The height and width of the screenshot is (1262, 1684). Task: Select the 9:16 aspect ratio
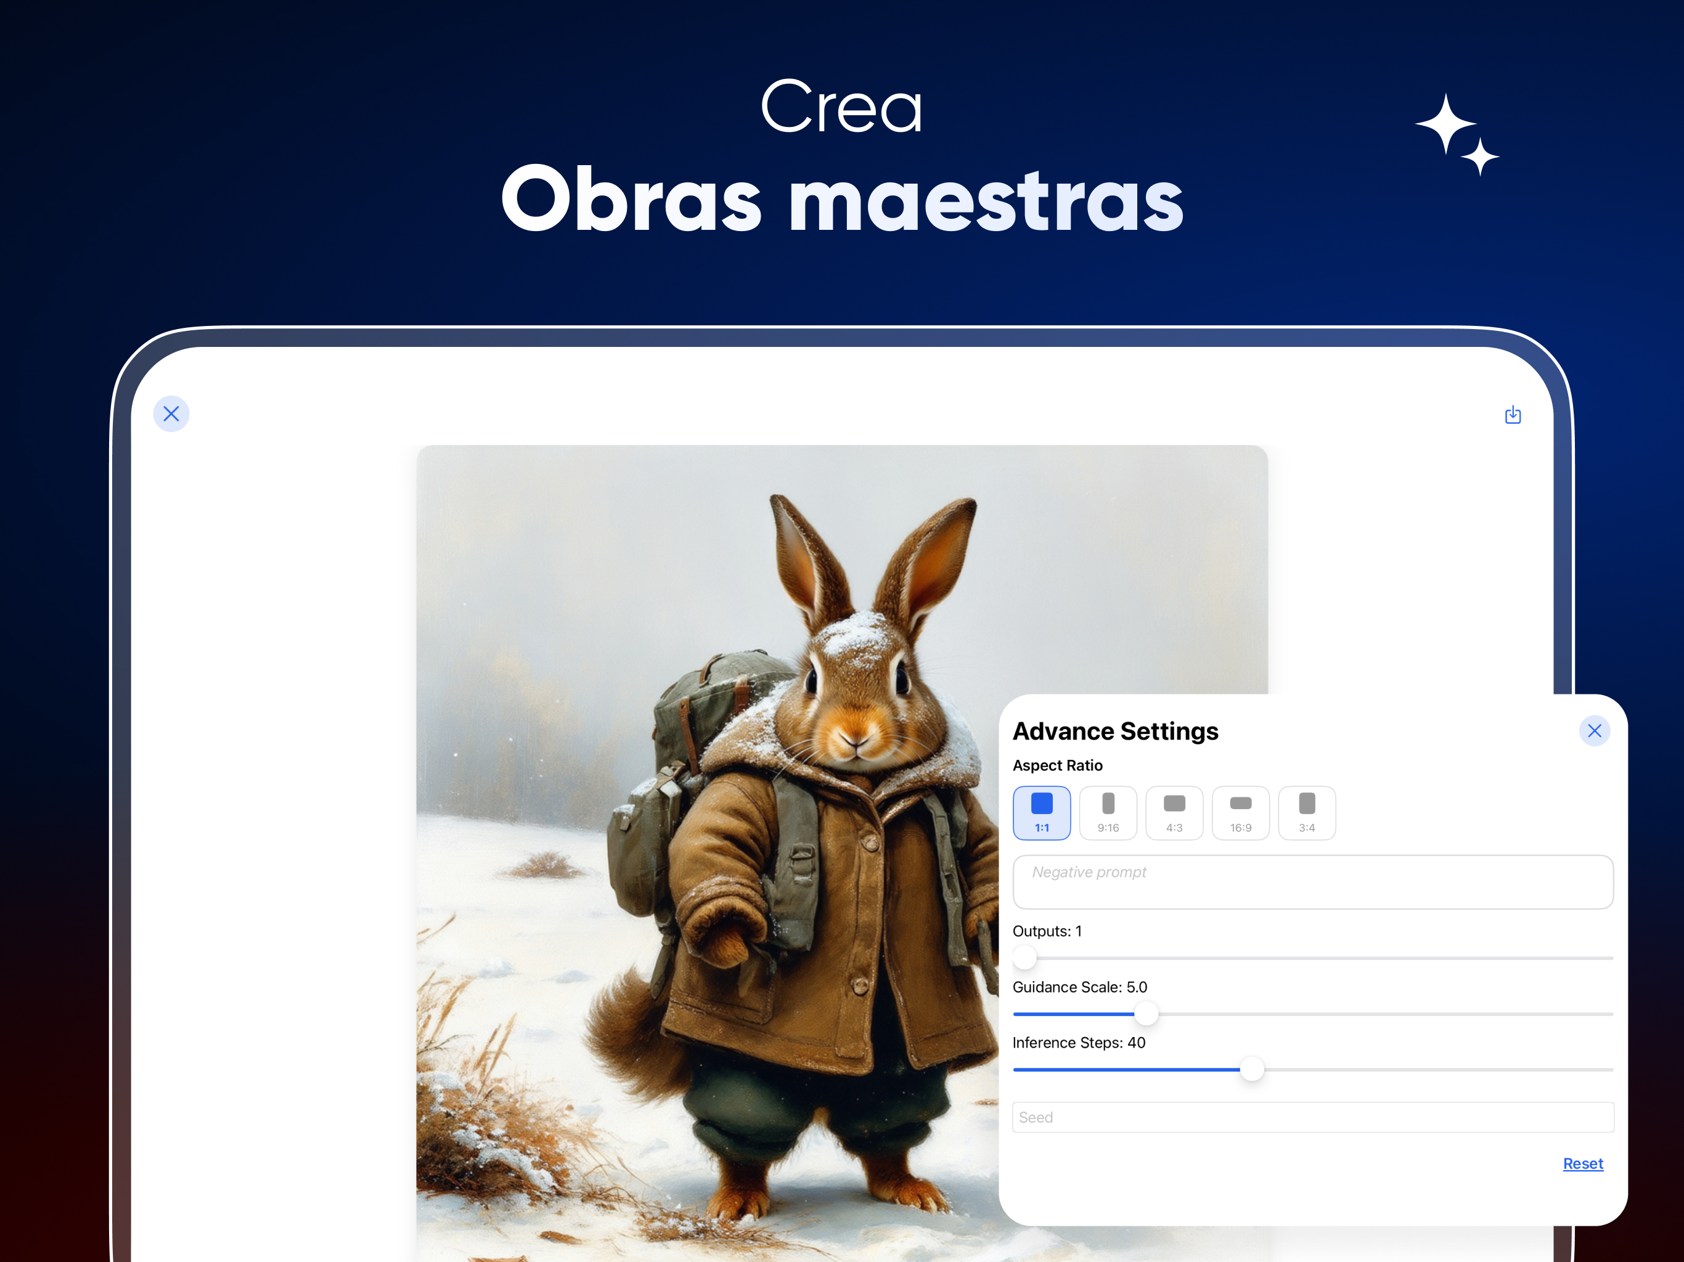(1108, 813)
